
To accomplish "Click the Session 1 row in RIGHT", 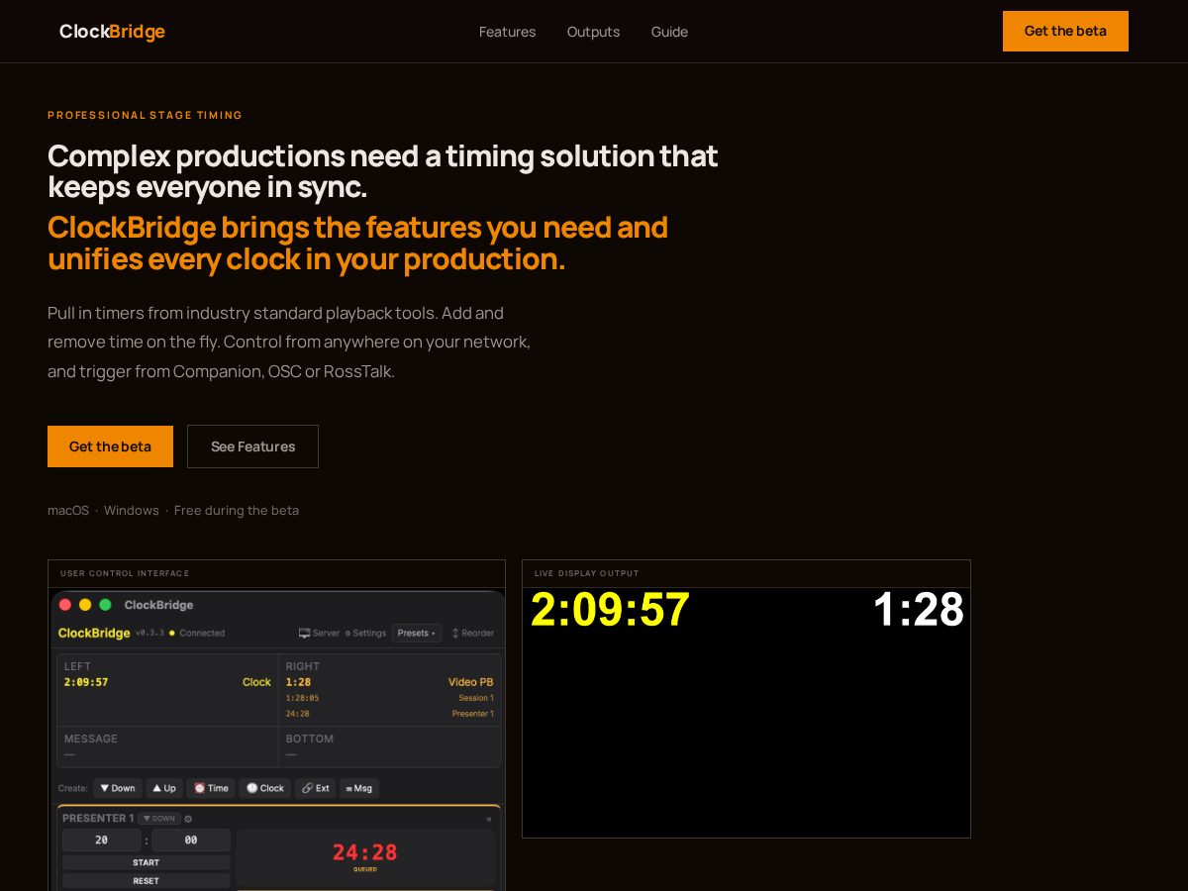I will point(390,698).
